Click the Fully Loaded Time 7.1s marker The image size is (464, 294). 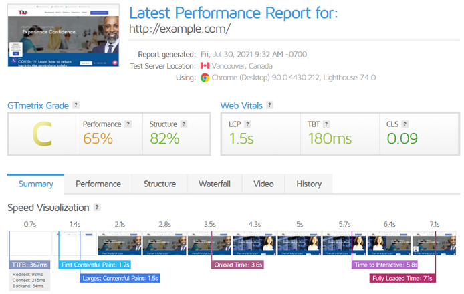tap(402, 279)
